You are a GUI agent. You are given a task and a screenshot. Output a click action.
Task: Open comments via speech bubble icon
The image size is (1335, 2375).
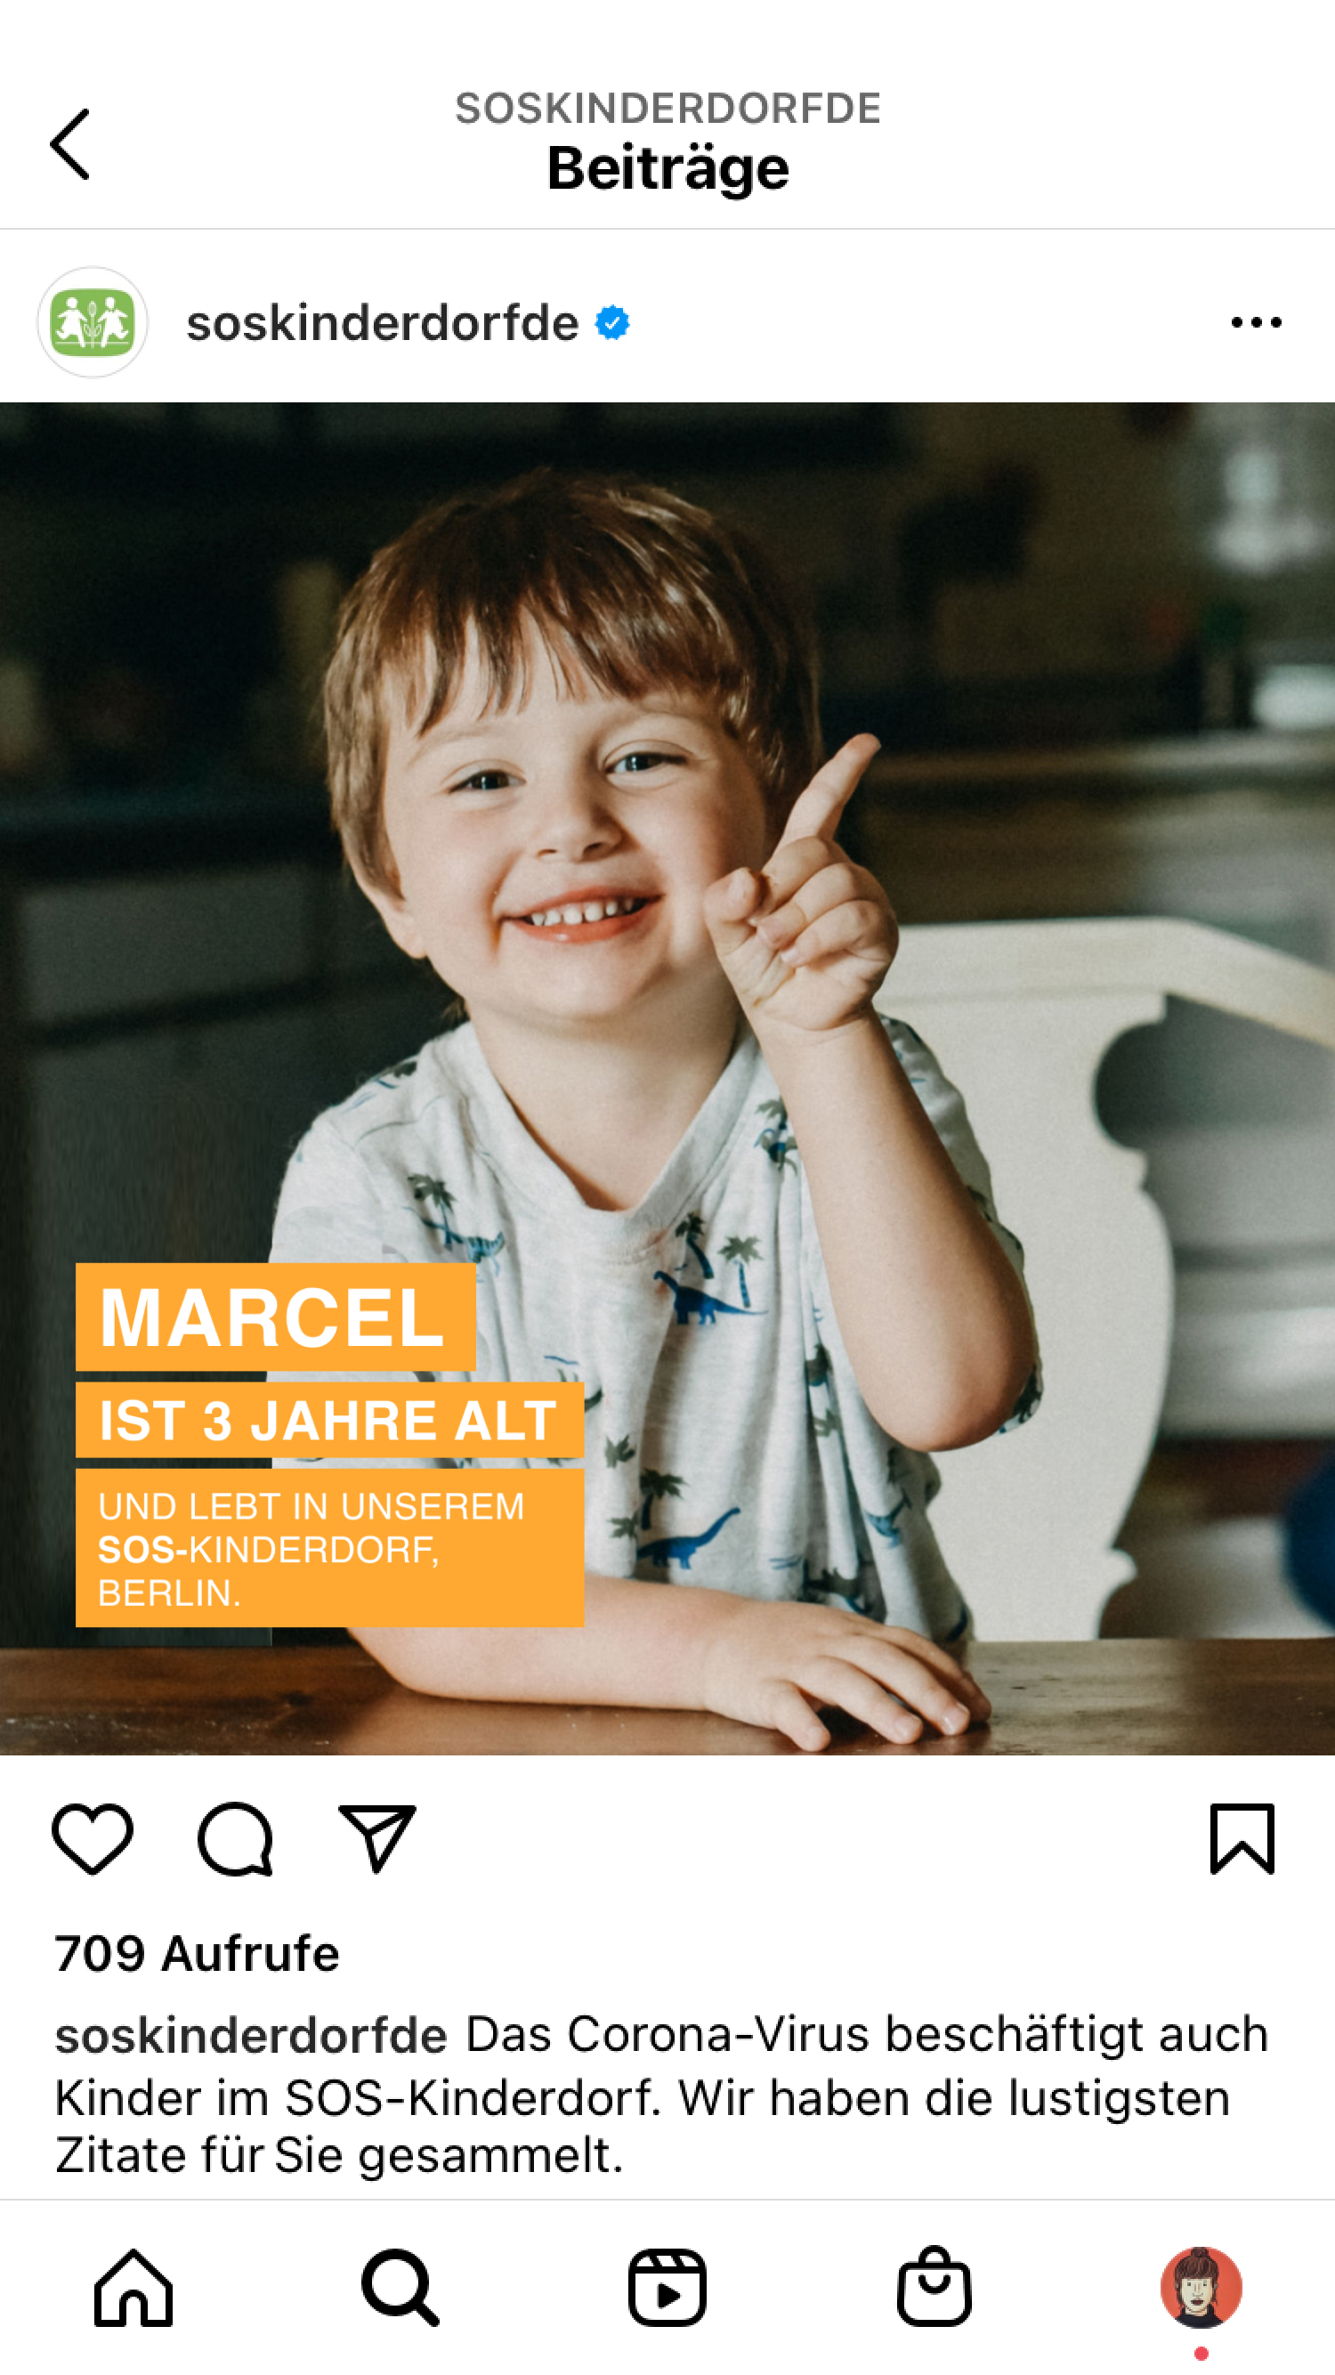tap(235, 1838)
